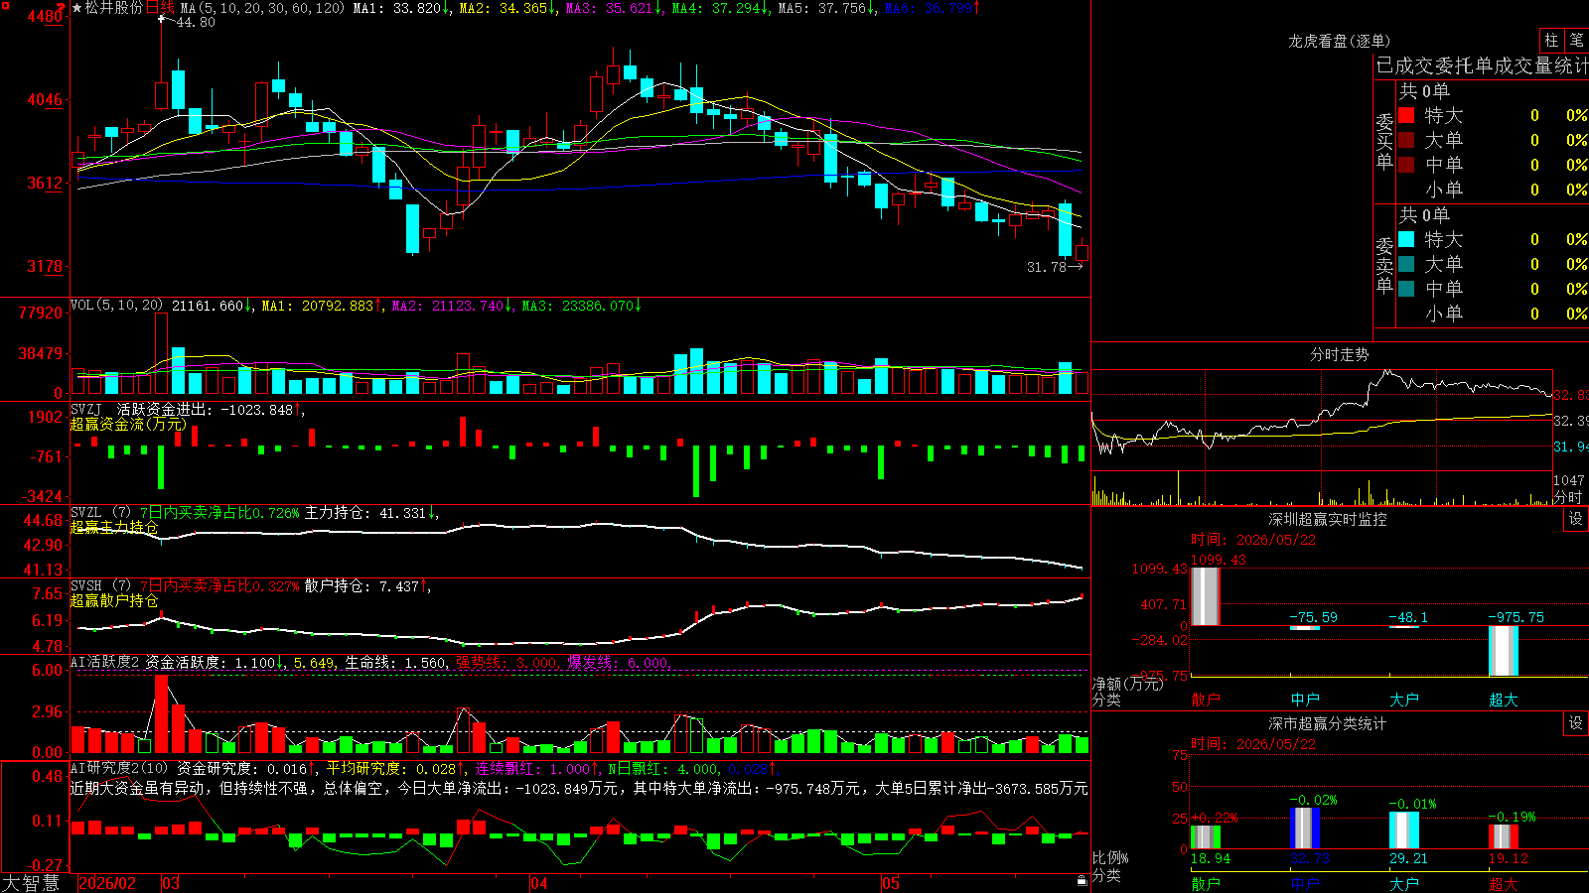This screenshot has height=893, width=1589.
Task: Click the 中单 row in the 委卖单 section
Action: pos(1494,289)
